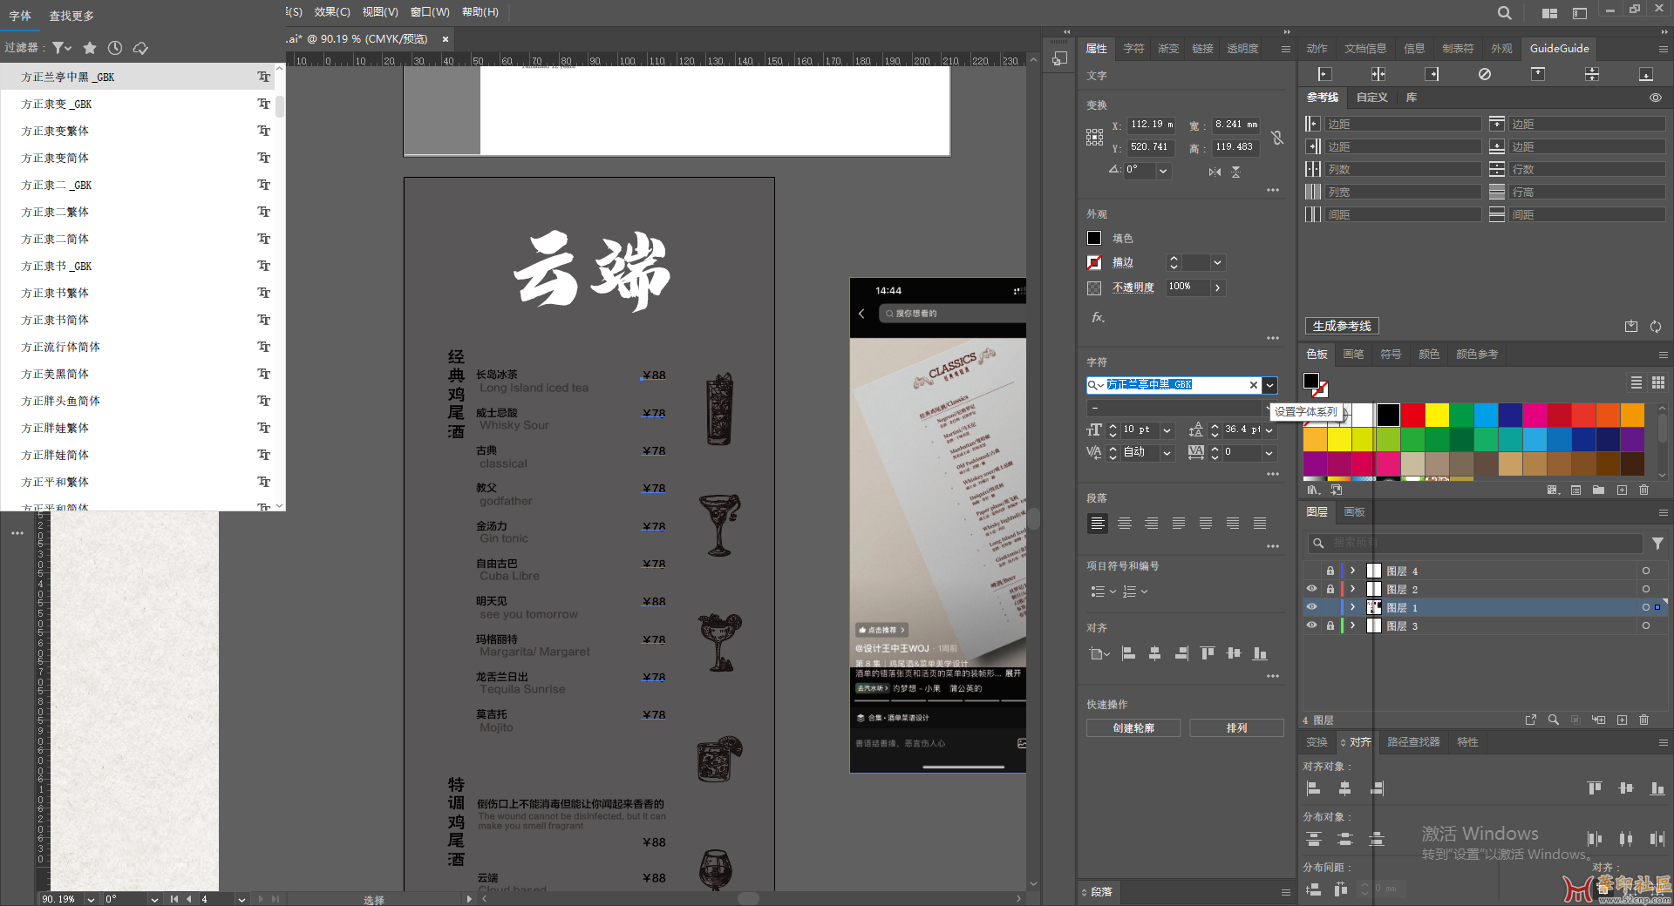Show activated Adobe Fonts cloud icon
The height and width of the screenshot is (906, 1674).
pos(140,48)
